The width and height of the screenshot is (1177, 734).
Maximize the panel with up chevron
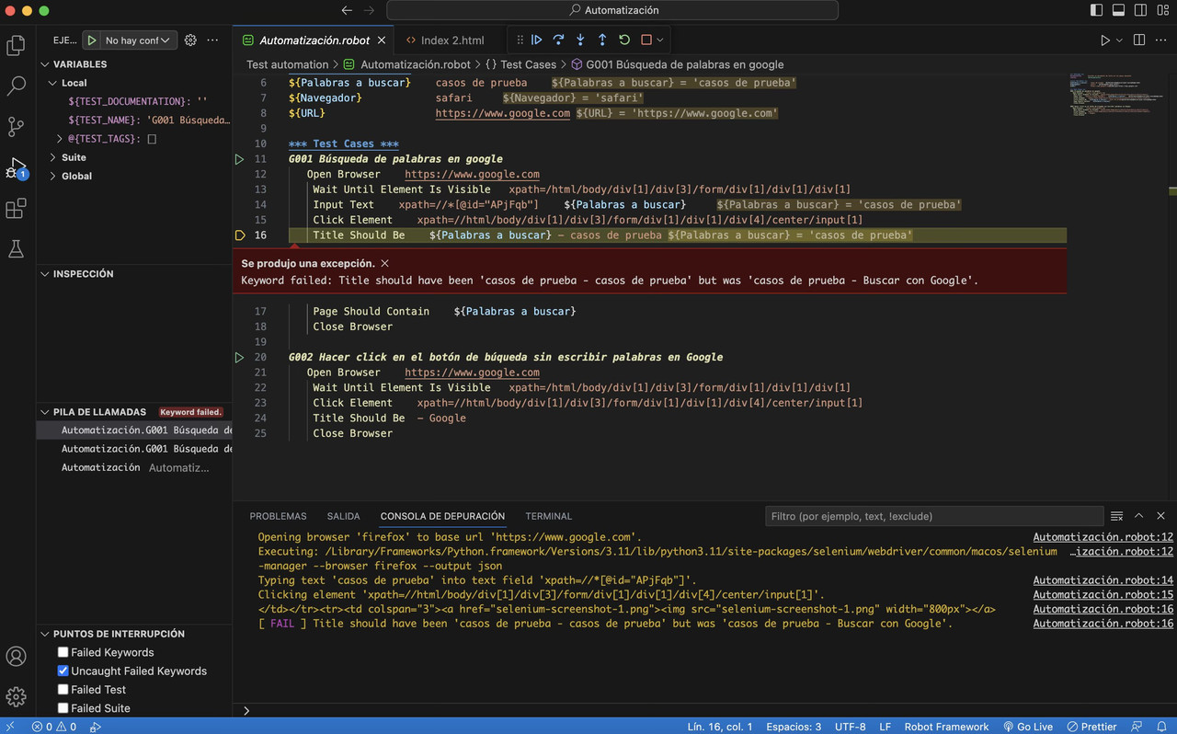pos(1138,516)
